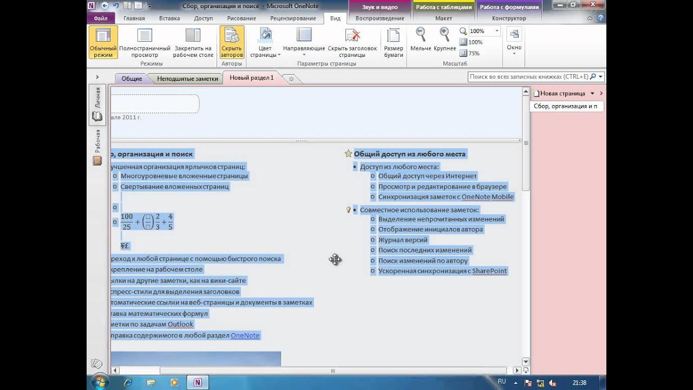Click the lightbulb tag icon

(x=349, y=210)
